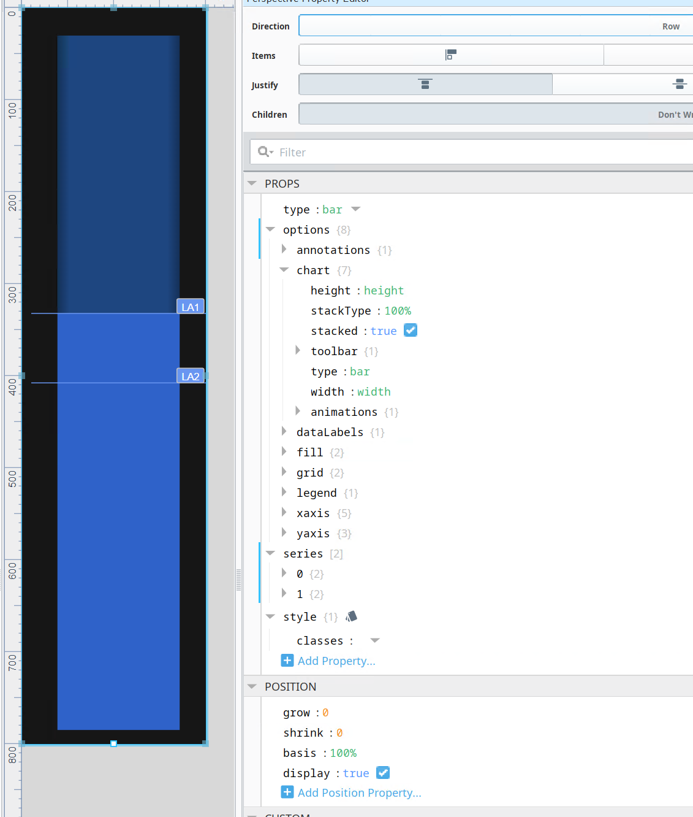Expand the grid node
The height and width of the screenshot is (817, 693).
click(x=284, y=472)
